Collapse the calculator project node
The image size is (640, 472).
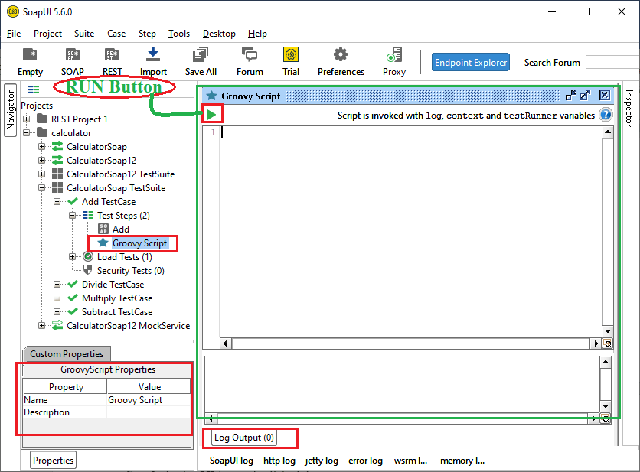(x=27, y=133)
